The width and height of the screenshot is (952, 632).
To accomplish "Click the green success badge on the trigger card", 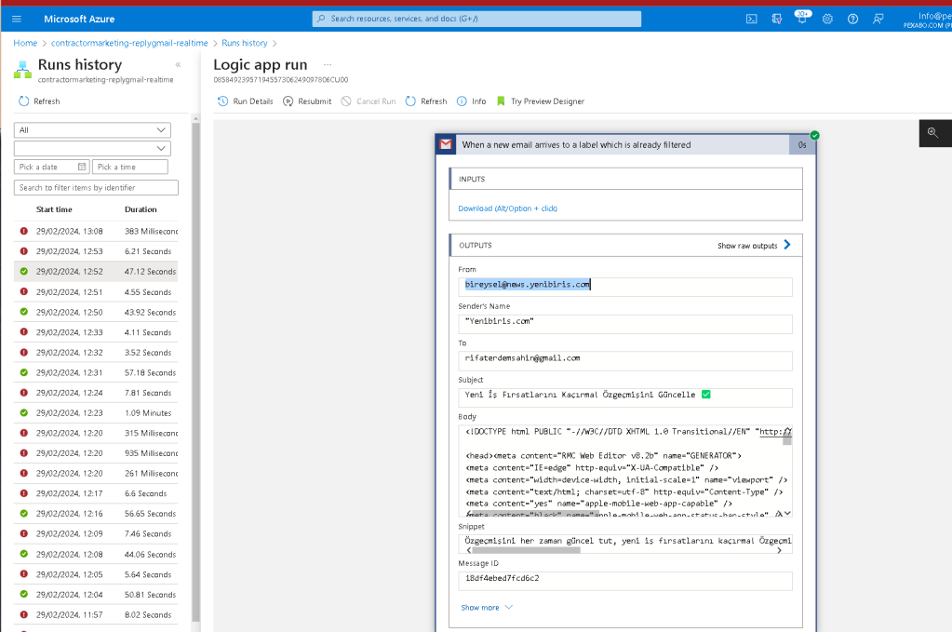I will coord(815,135).
